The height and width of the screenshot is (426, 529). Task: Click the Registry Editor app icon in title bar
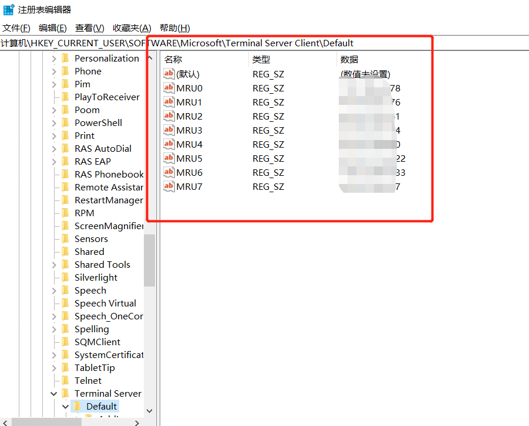click(x=9, y=9)
